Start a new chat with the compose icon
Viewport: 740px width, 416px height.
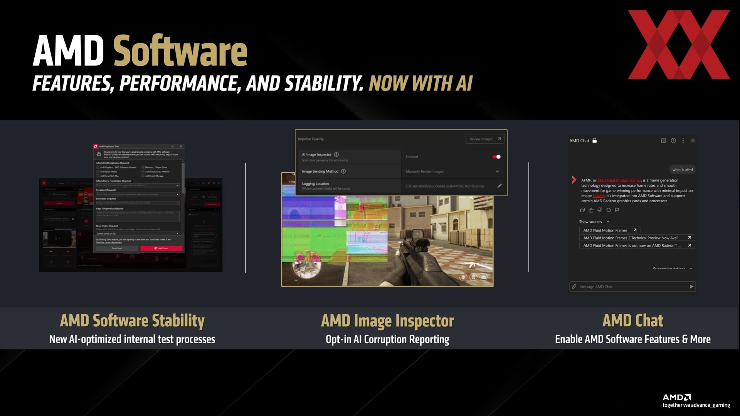click(x=663, y=141)
